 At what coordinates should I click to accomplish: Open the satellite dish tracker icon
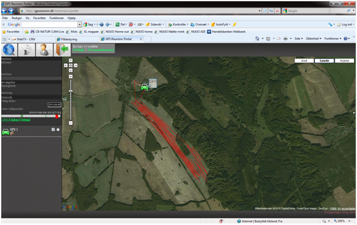[27, 50]
